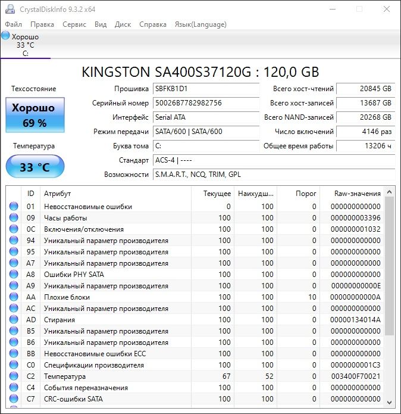Click scrollbar up arrow in attribute list
This screenshot has width=401, height=414.
pos(390,192)
